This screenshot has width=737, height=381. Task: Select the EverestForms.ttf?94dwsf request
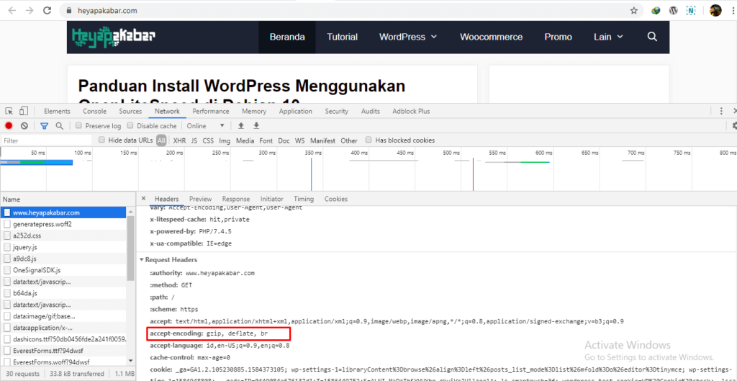63,351
